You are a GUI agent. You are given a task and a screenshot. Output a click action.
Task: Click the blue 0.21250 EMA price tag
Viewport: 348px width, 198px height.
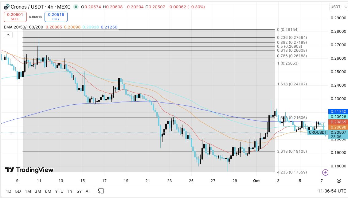coord(338,111)
